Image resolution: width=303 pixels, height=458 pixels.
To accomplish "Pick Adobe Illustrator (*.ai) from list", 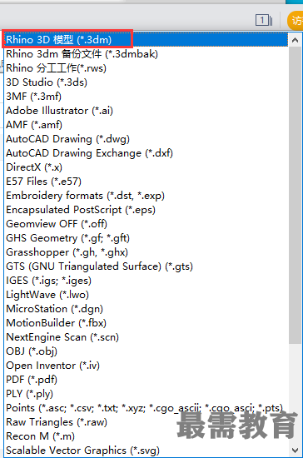I will [x=146, y=111].
